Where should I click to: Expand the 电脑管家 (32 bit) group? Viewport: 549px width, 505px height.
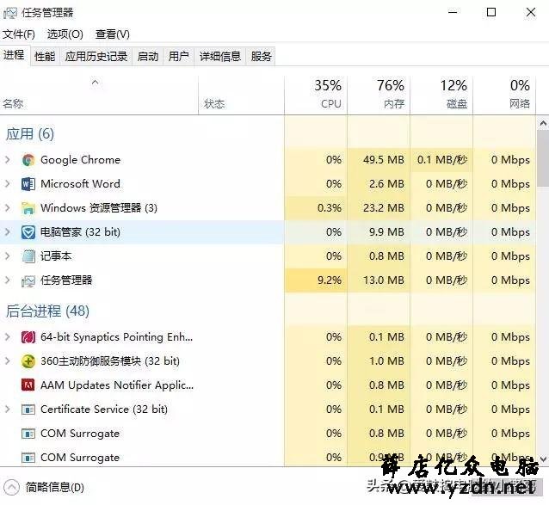(8, 232)
